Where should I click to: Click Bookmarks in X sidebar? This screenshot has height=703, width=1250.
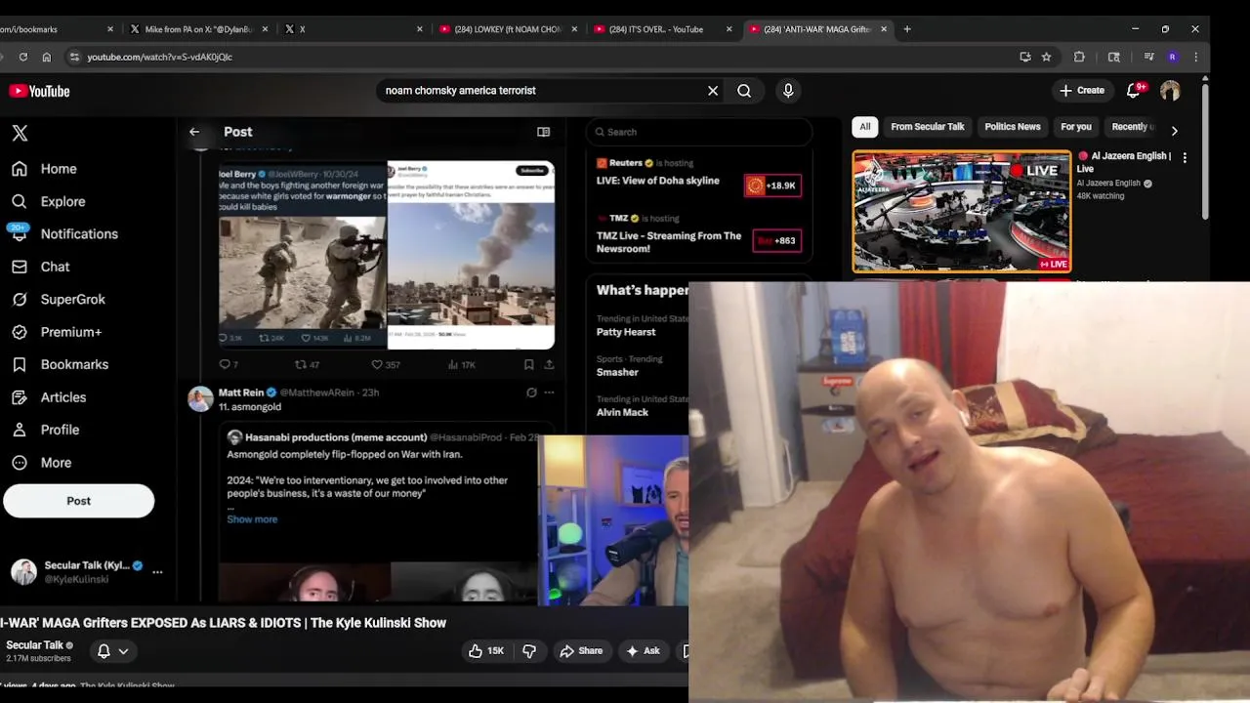pyautogui.click(x=60, y=364)
